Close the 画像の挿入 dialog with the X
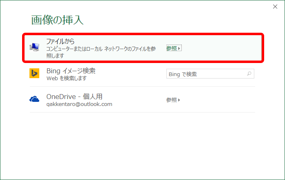Screen dimensions: 285x180 pyautogui.click(x=275, y=7)
